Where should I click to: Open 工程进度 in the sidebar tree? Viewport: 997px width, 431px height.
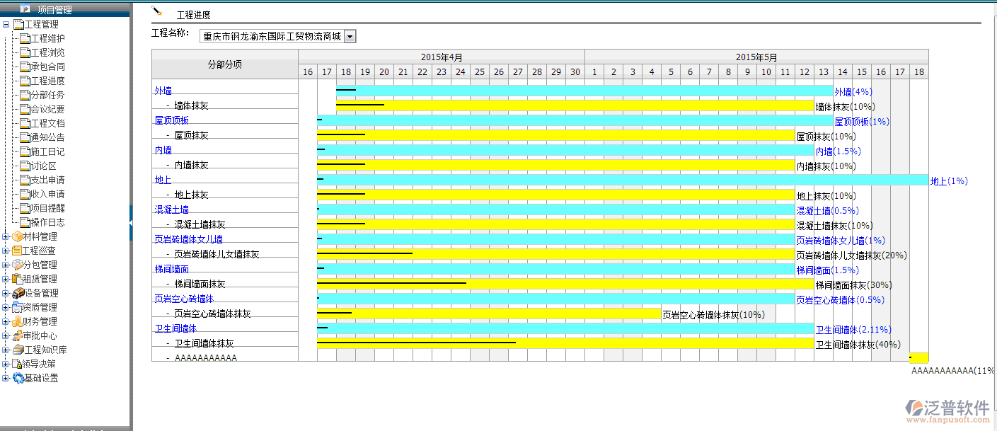(47, 81)
